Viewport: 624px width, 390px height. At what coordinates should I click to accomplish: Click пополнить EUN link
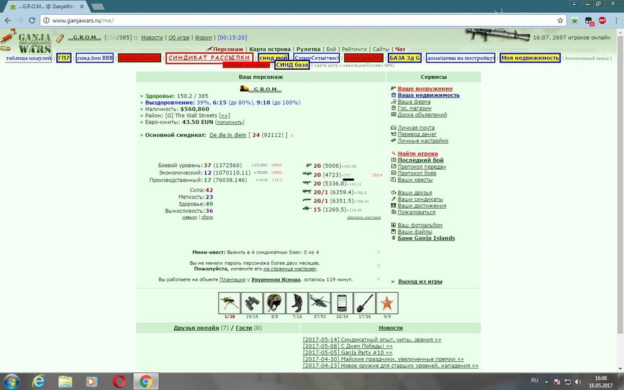coord(230,122)
